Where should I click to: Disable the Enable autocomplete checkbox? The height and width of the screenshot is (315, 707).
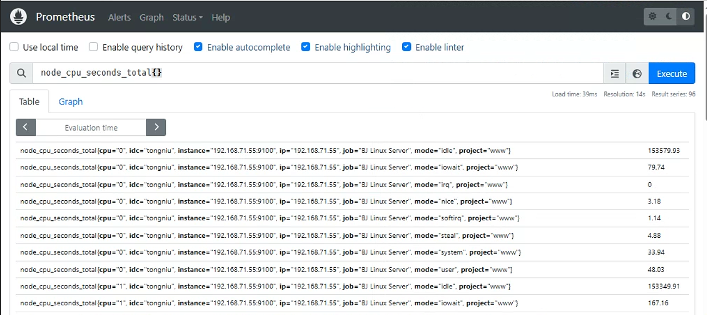(x=199, y=47)
